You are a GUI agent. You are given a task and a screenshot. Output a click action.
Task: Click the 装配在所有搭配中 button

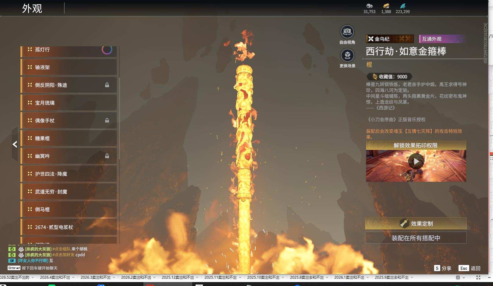(x=416, y=238)
